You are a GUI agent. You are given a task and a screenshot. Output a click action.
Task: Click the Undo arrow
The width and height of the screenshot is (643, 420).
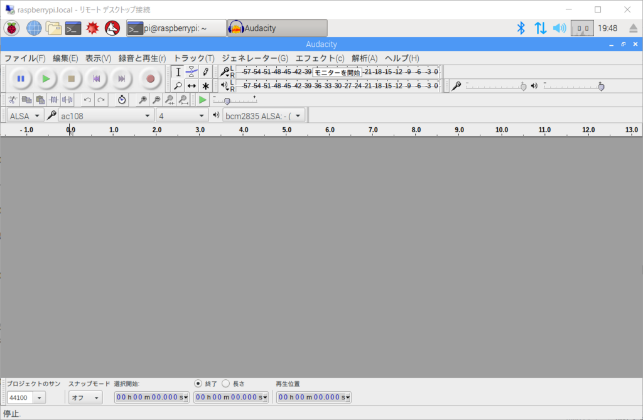[87, 100]
